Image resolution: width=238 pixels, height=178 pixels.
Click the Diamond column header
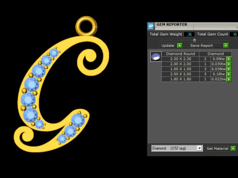tap(216, 54)
